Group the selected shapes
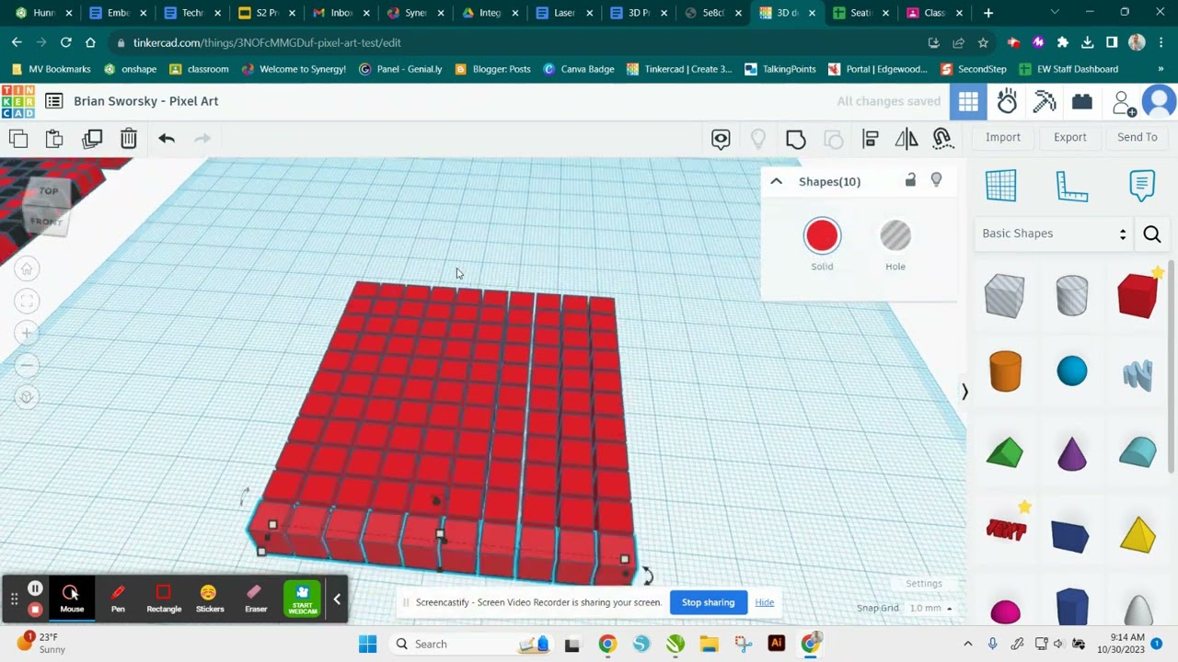Screen dimensions: 1178x662 pos(796,139)
